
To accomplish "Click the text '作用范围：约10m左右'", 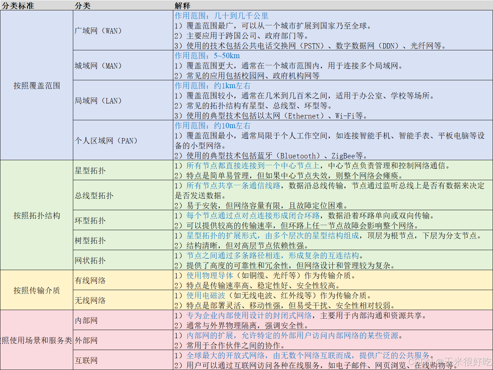I will pyautogui.click(x=213, y=126).
